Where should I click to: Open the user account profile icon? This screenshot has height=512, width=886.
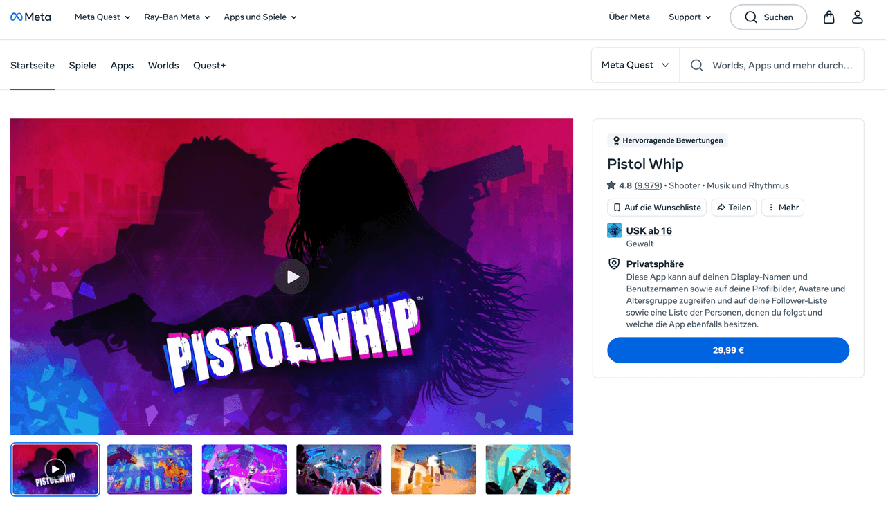857,17
